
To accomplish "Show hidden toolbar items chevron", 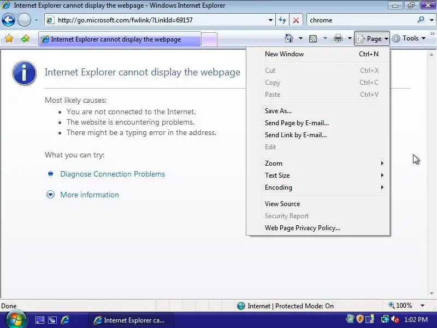I will 433,34.
